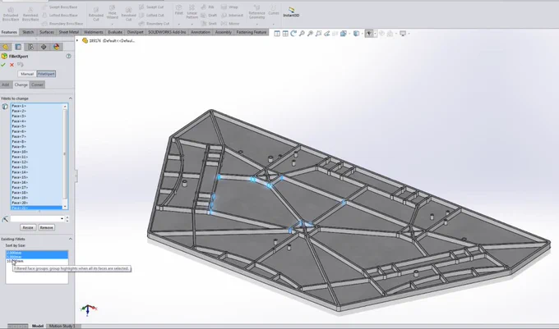
Task: Click the Resize button
Action: pyautogui.click(x=28, y=227)
